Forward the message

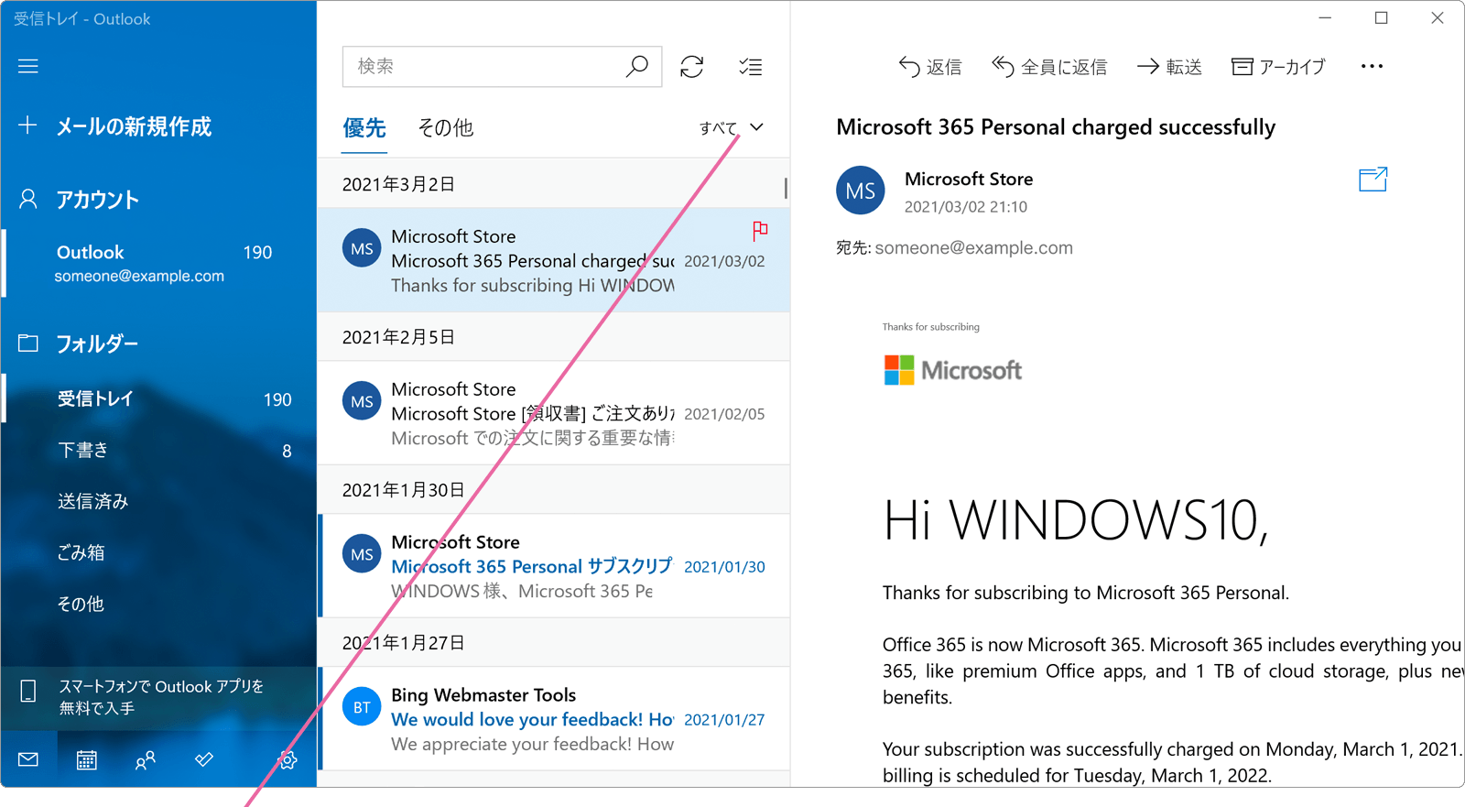click(1169, 66)
